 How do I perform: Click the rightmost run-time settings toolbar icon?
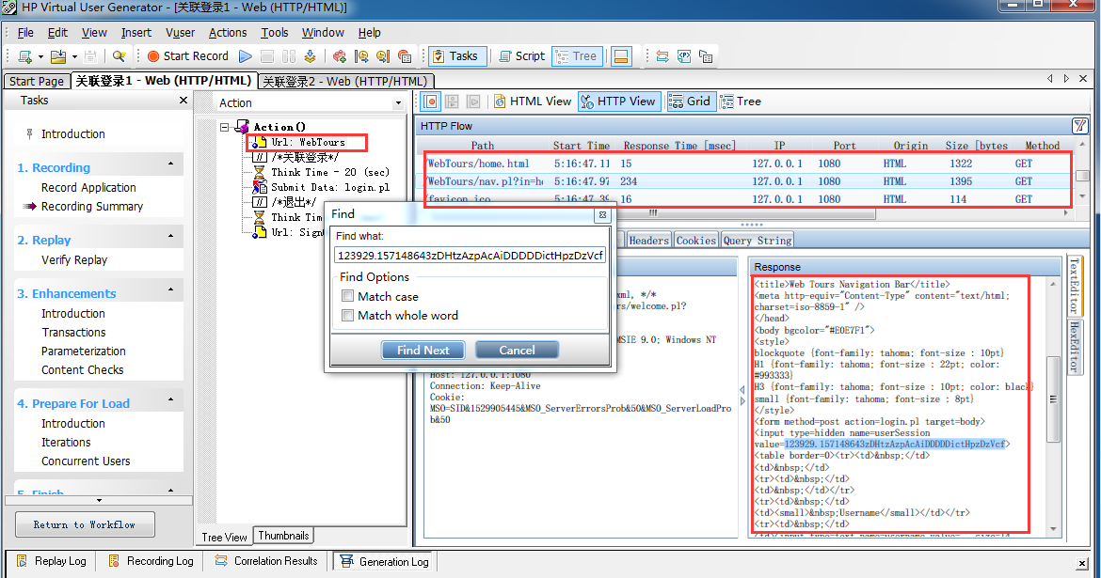[x=706, y=56]
